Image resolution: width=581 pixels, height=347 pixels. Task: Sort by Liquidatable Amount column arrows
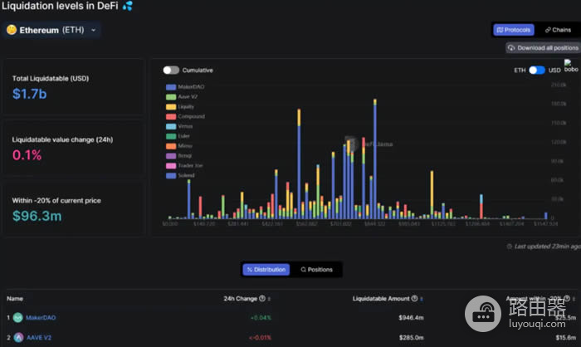422,299
